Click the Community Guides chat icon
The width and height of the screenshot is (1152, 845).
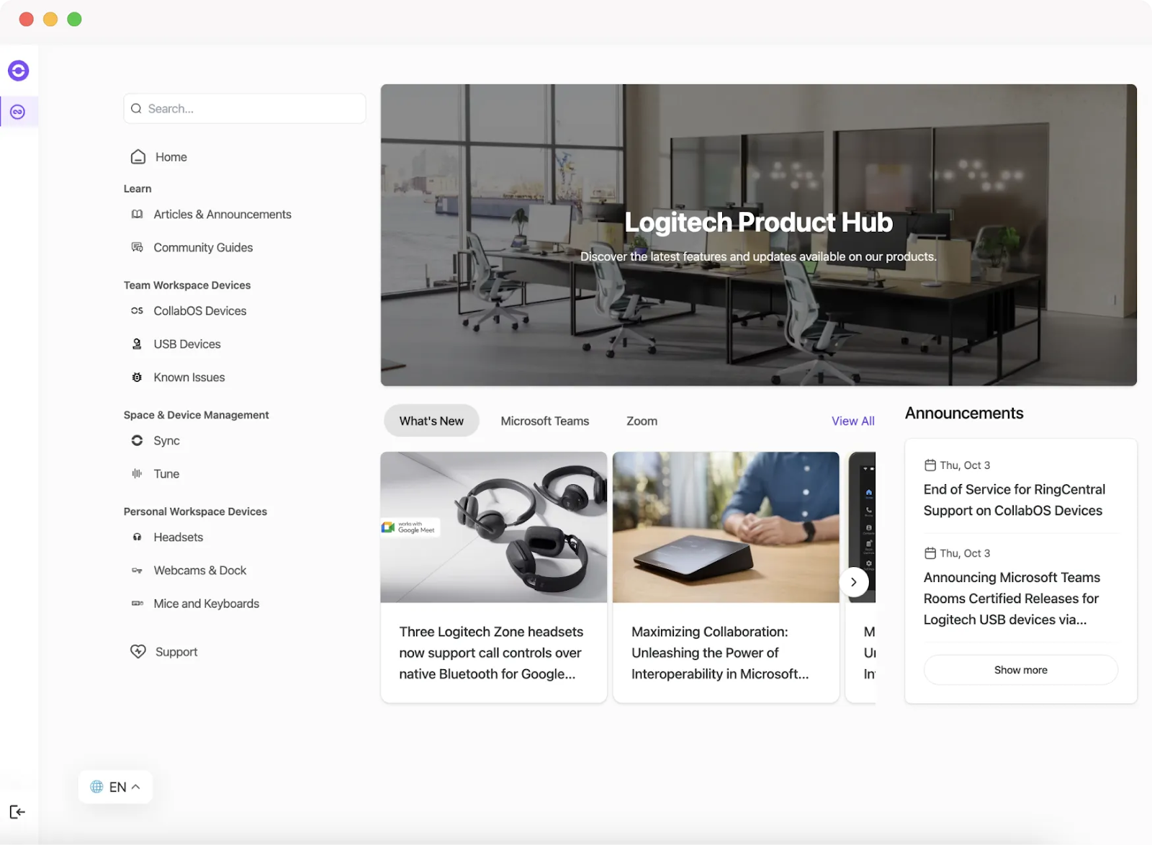(138, 248)
